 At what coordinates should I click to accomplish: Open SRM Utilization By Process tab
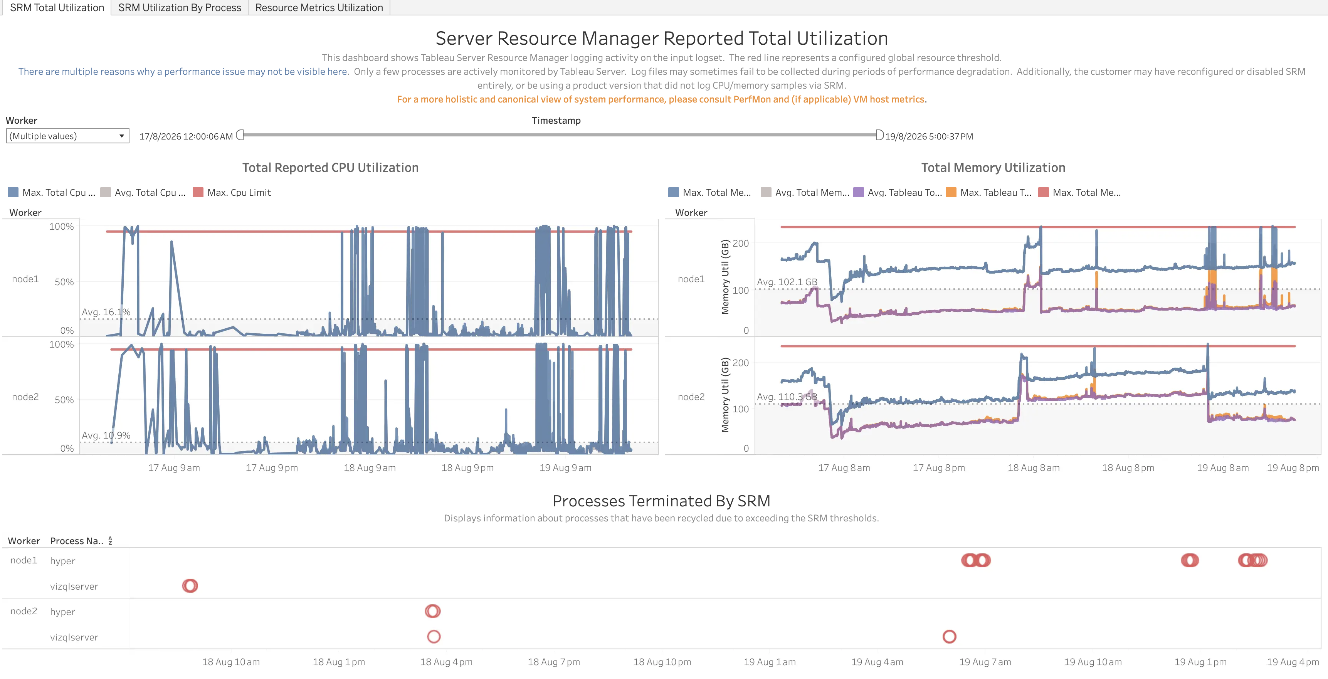[x=180, y=8]
